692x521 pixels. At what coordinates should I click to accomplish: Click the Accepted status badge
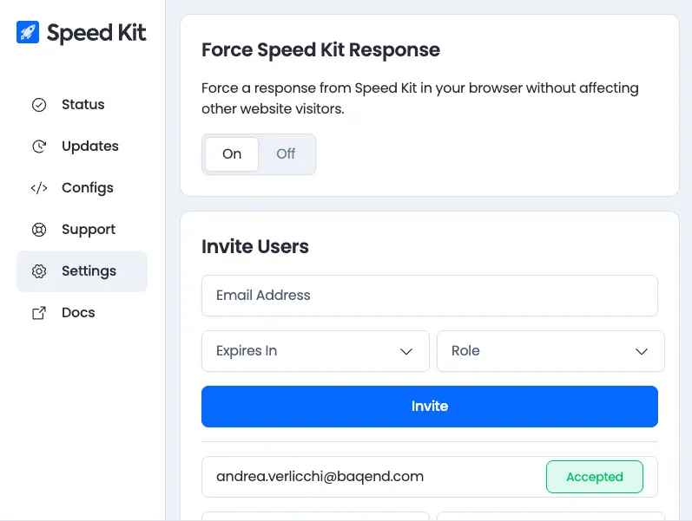click(x=595, y=477)
